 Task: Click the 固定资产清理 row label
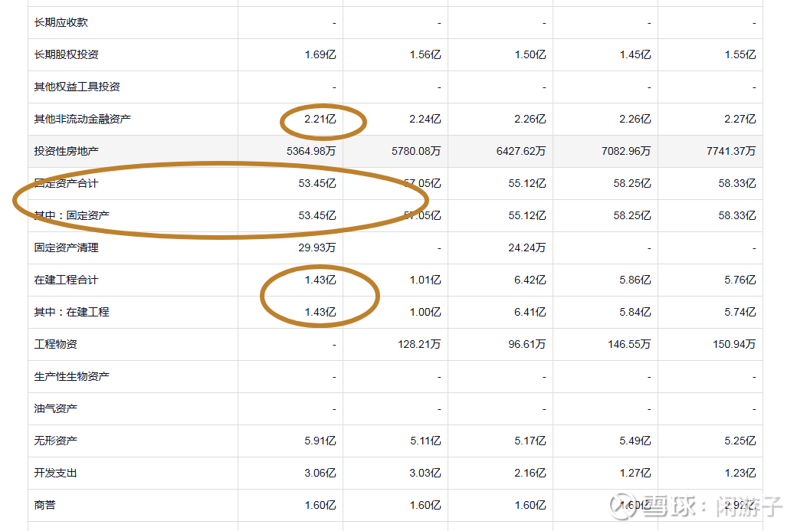pos(66,248)
